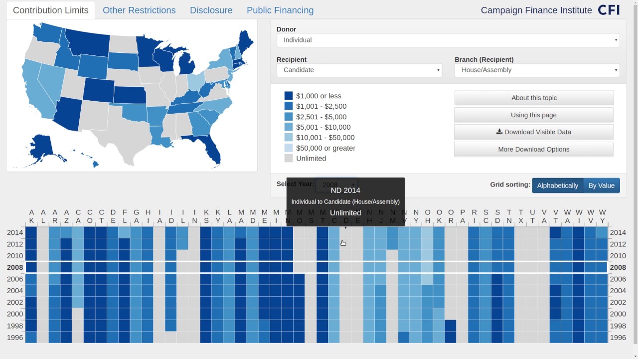Screen dimensions: 638x359
Task: Switch to the Disclosure tab
Action: pyautogui.click(x=211, y=10)
